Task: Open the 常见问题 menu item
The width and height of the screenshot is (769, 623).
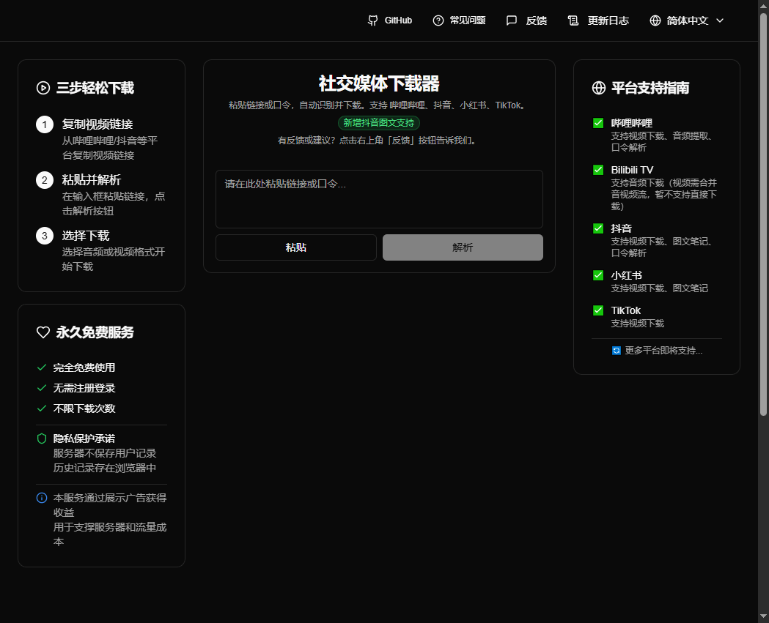Action: click(458, 20)
